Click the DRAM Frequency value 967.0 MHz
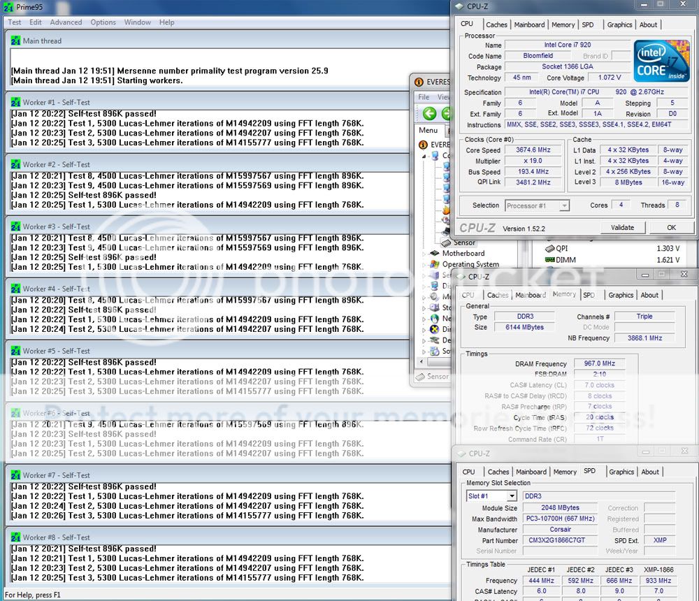Image resolution: width=699 pixels, height=601 pixels. pos(600,364)
